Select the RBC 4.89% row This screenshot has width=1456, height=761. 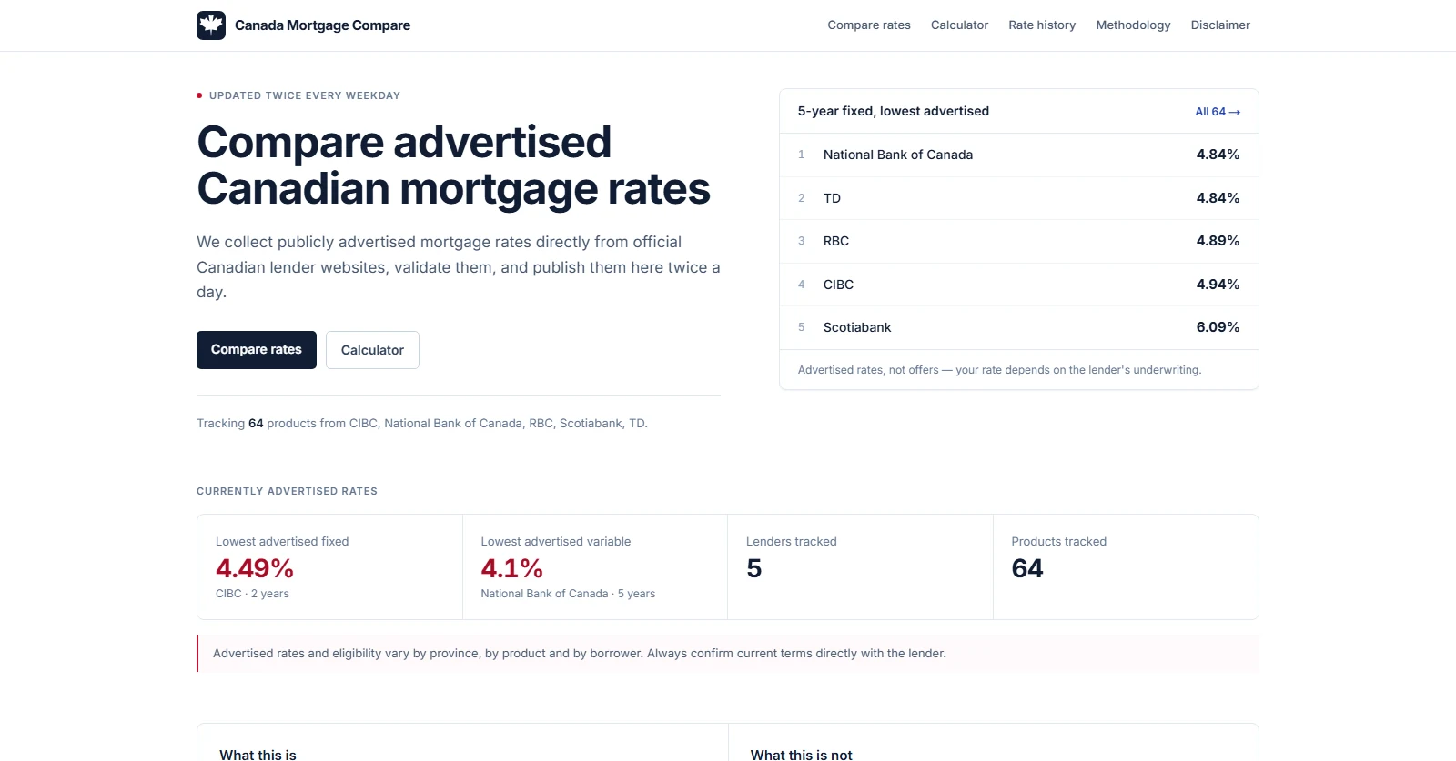(1019, 241)
